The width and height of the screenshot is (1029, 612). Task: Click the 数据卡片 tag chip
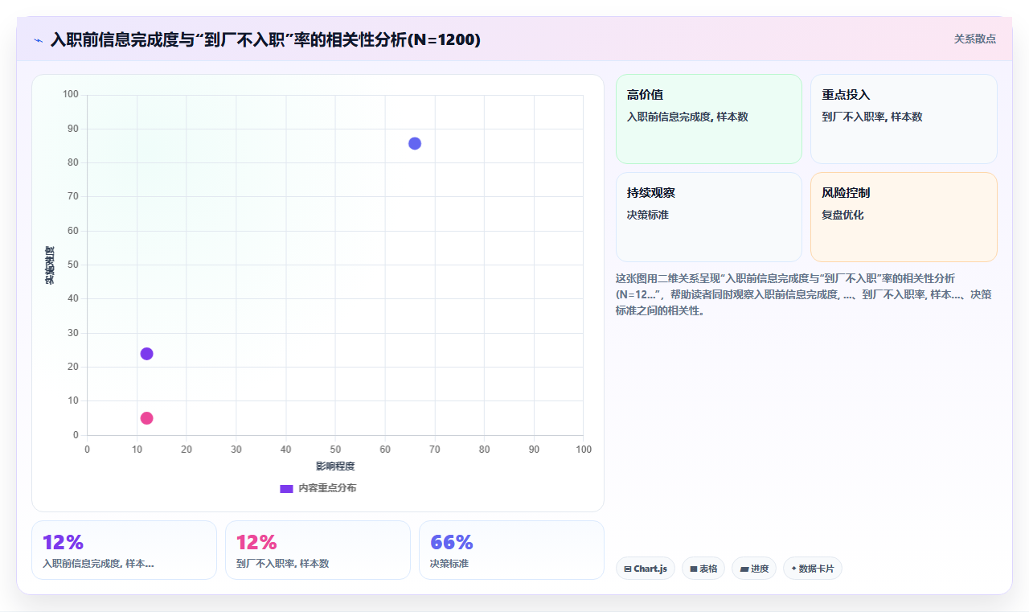click(813, 569)
